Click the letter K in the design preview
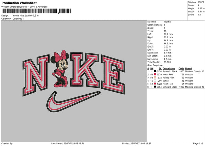Image resolution: width=206 pixels, height=146 pixels. pyautogui.click(x=84, y=70)
